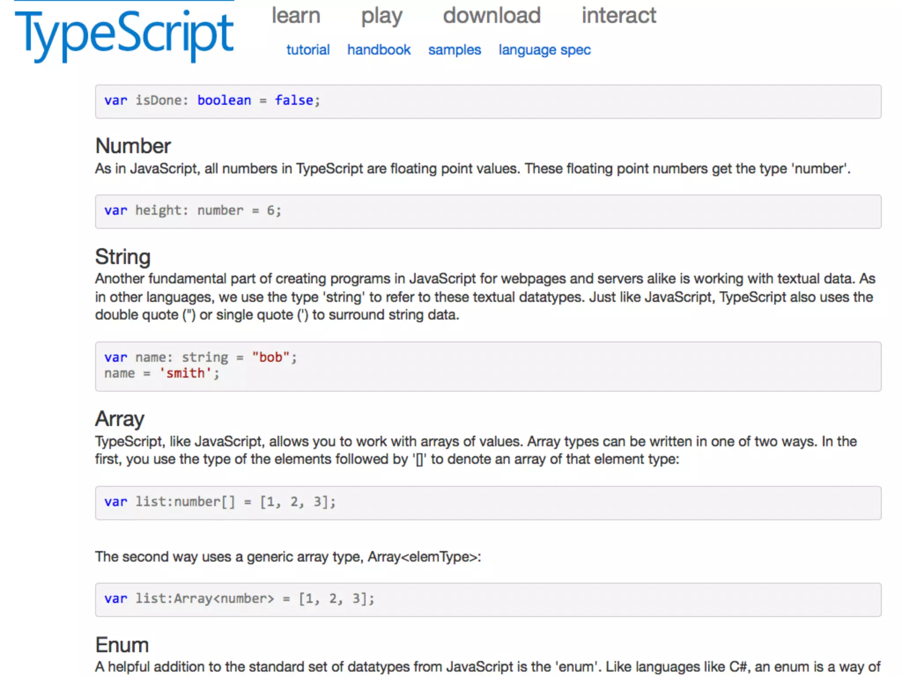Click the list:number[] code block

488,503
